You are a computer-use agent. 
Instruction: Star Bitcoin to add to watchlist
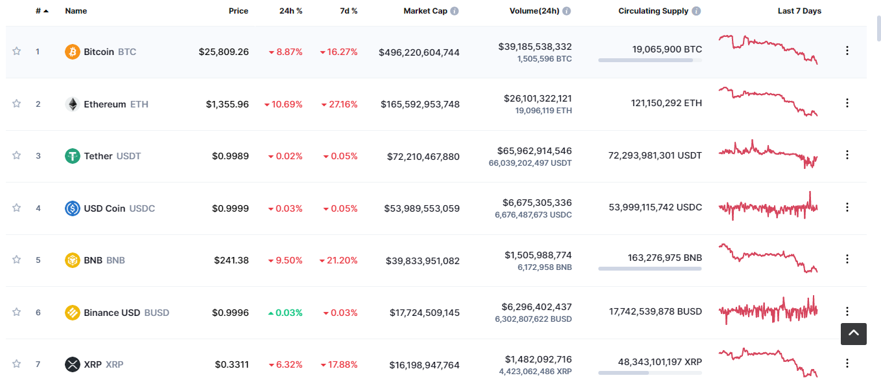(17, 51)
